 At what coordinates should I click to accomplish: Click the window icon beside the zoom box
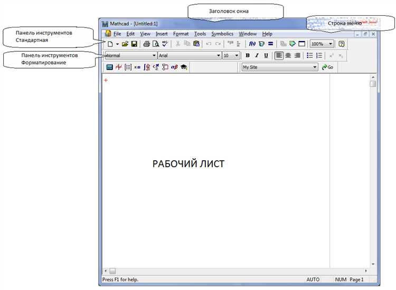[x=302, y=44]
